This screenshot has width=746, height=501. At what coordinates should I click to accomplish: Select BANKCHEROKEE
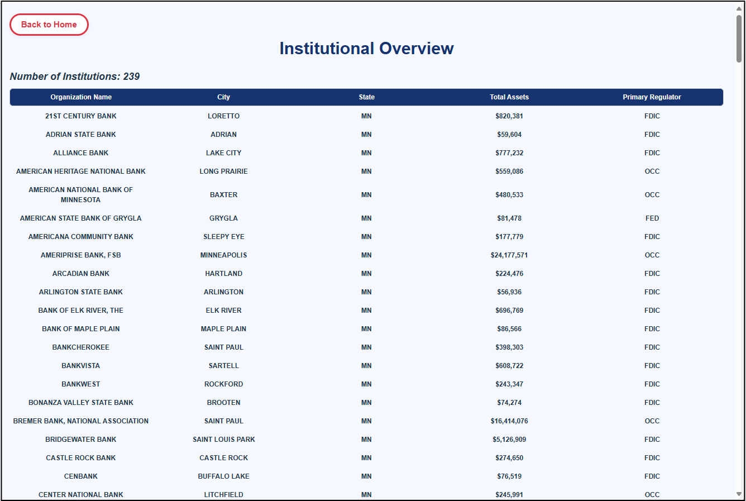tap(81, 347)
